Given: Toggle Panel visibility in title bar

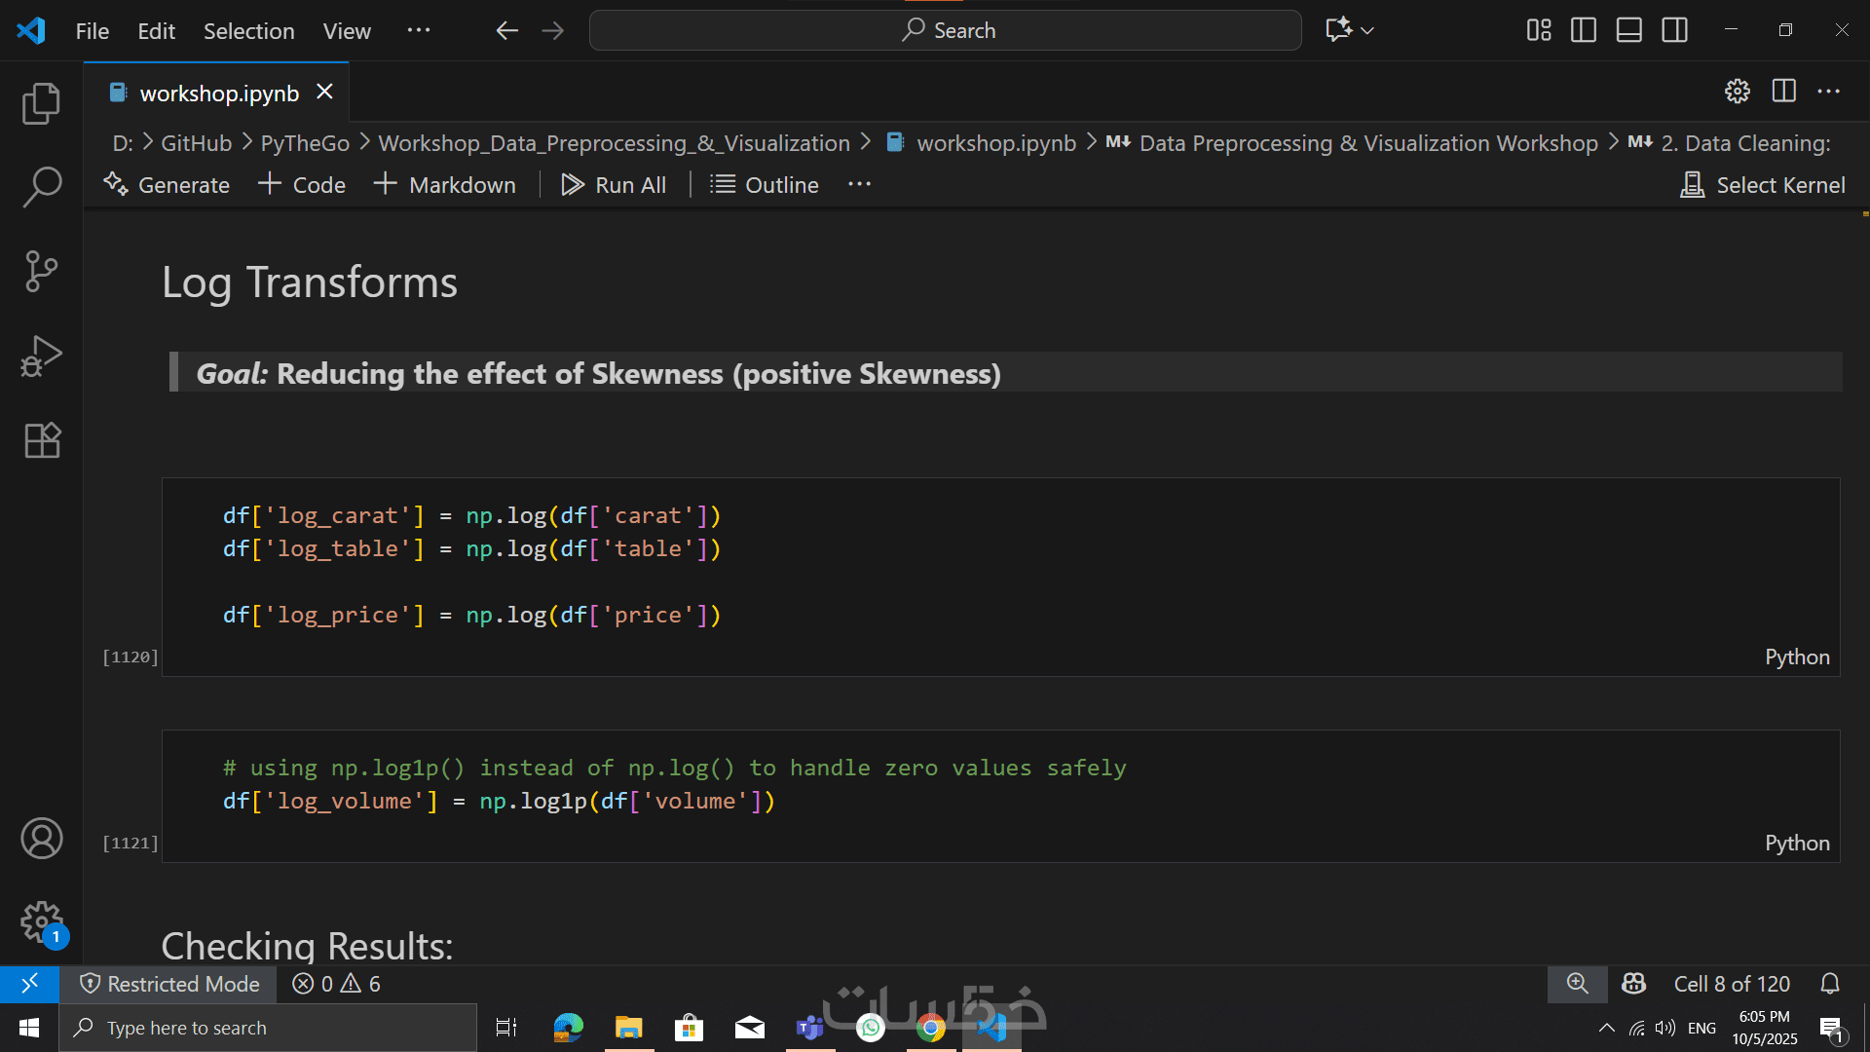Looking at the screenshot, I should click(x=1629, y=30).
